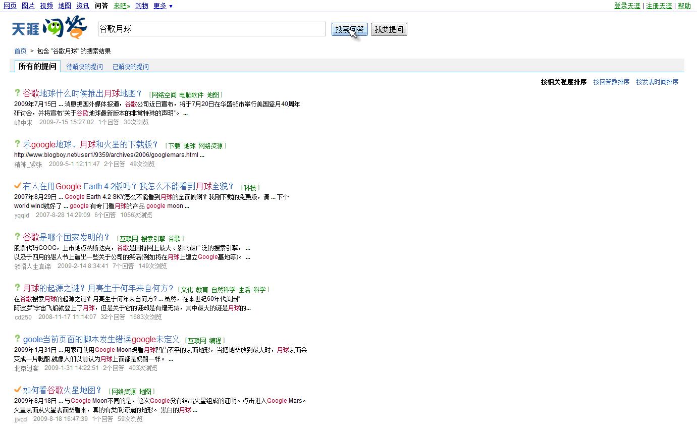Click the 地图 tag on first result
The image size is (697, 430).
coord(213,95)
